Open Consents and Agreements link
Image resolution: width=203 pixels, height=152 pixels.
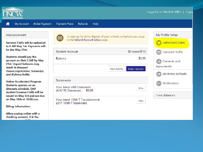click(168, 64)
